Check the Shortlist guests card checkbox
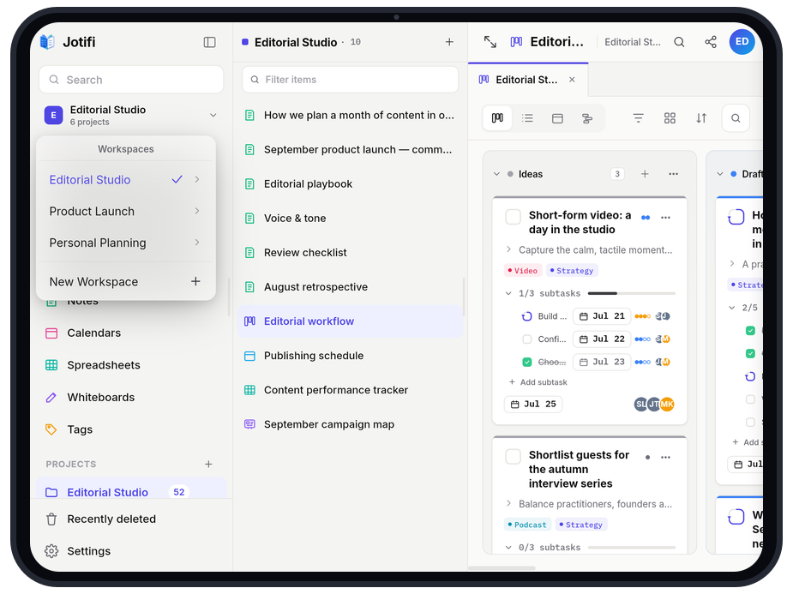The image size is (793, 594). click(514, 457)
